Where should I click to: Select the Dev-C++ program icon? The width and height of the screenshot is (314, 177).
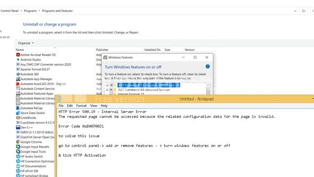click(18, 127)
